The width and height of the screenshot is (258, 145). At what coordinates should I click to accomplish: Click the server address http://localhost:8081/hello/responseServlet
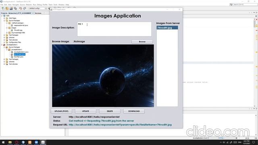click(94, 117)
